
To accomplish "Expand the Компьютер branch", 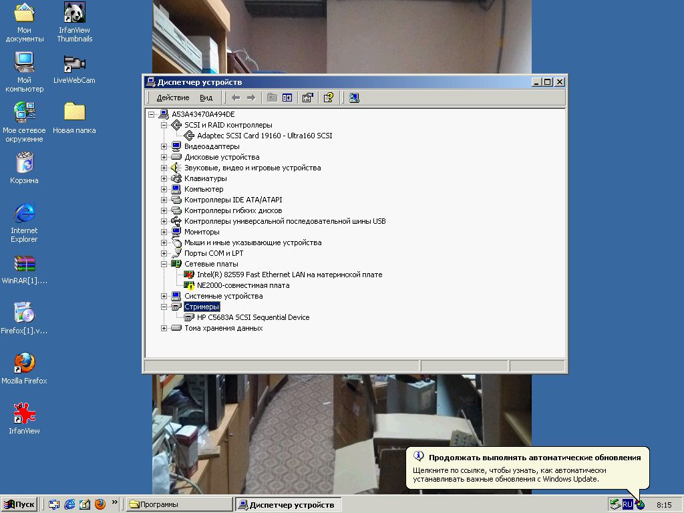I will [164, 189].
